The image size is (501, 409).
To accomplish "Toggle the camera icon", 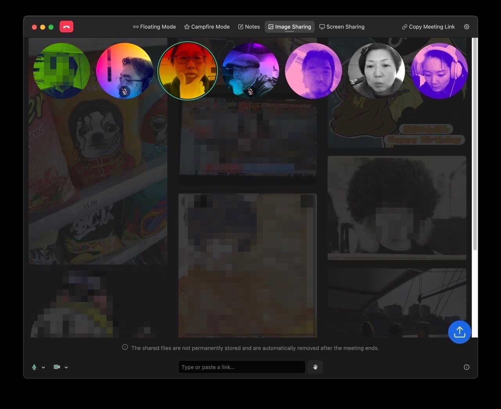I will tap(57, 367).
